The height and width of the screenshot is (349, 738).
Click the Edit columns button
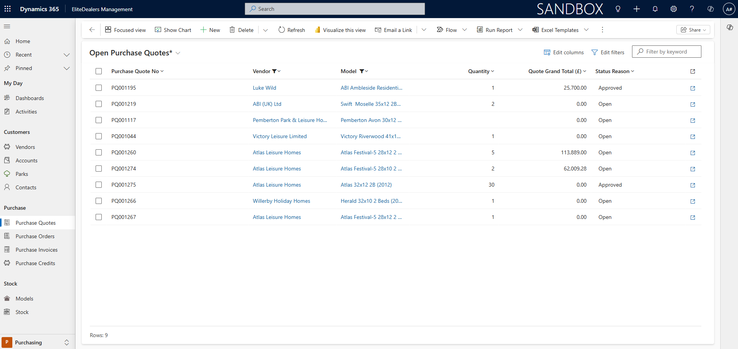click(564, 52)
